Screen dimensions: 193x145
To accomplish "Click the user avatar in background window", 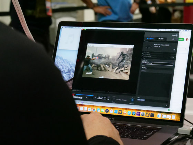I will [x=187, y=39].
